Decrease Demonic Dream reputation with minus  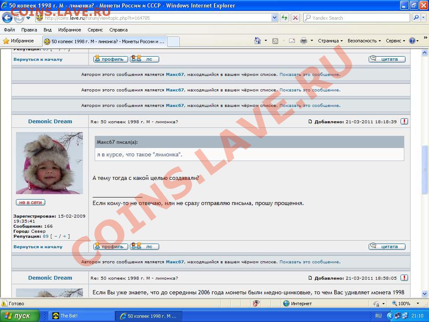tap(56, 236)
